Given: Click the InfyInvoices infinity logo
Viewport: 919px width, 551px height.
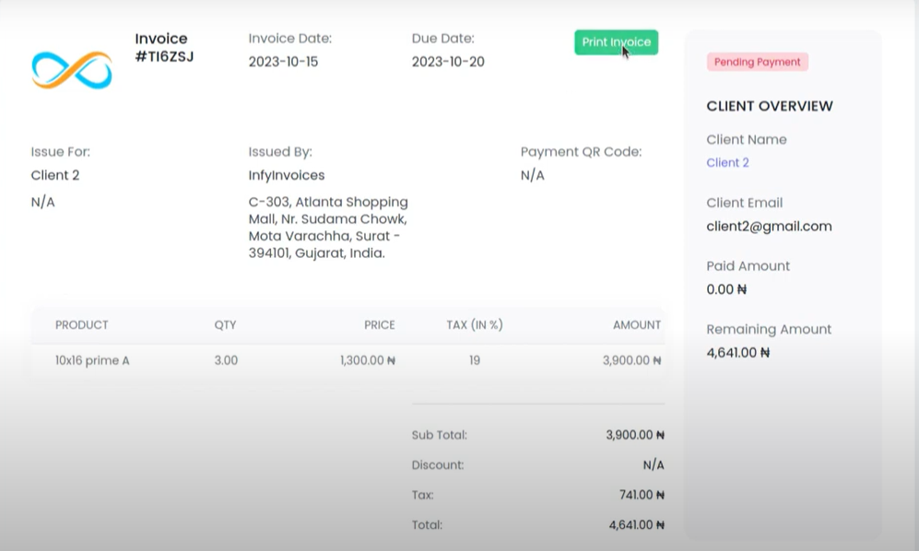Looking at the screenshot, I should click(x=72, y=70).
